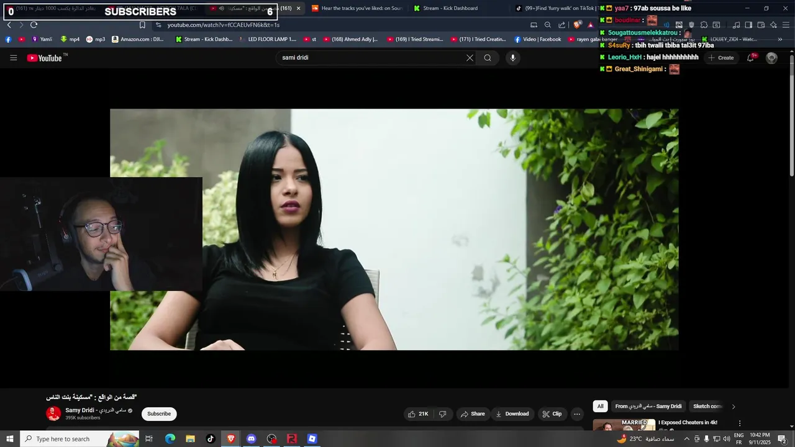Open Samy Dridi channel name link
Screen dimensions: 795x447
click(x=96, y=410)
